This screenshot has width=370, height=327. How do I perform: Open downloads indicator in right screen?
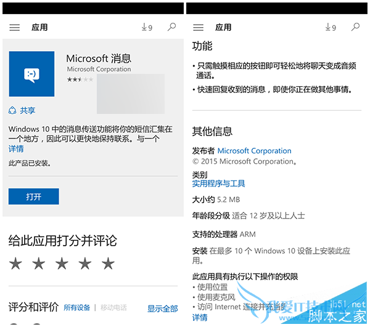click(x=331, y=27)
